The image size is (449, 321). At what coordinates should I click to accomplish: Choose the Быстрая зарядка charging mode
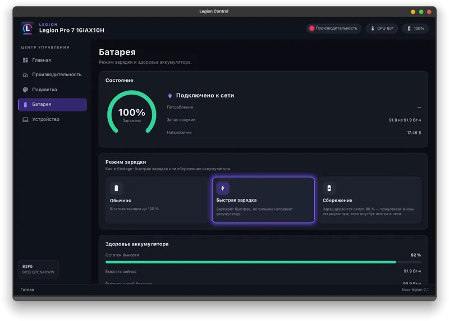263,200
